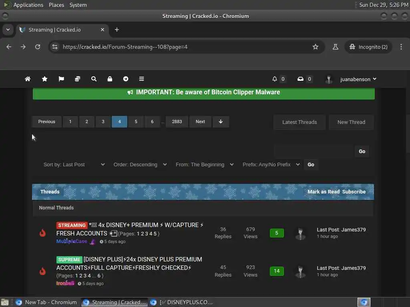The height and width of the screenshot is (307, 410).
Task: Click green 14 badge on DISNEY PLUS thread
Action: click(277, 271)
